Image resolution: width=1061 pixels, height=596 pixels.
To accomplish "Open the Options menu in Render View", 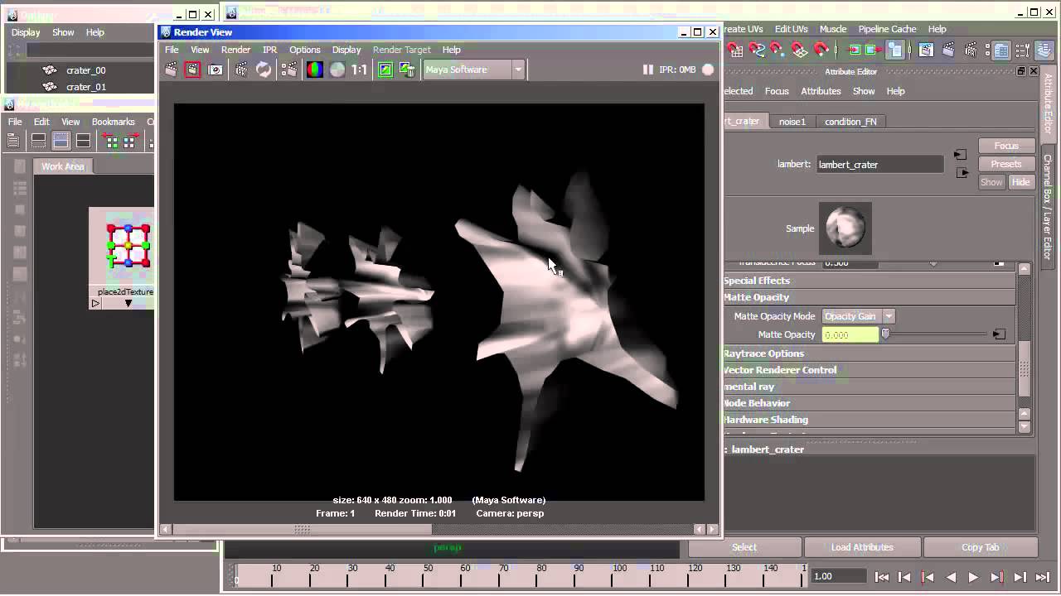I will [x=304, y=50].
